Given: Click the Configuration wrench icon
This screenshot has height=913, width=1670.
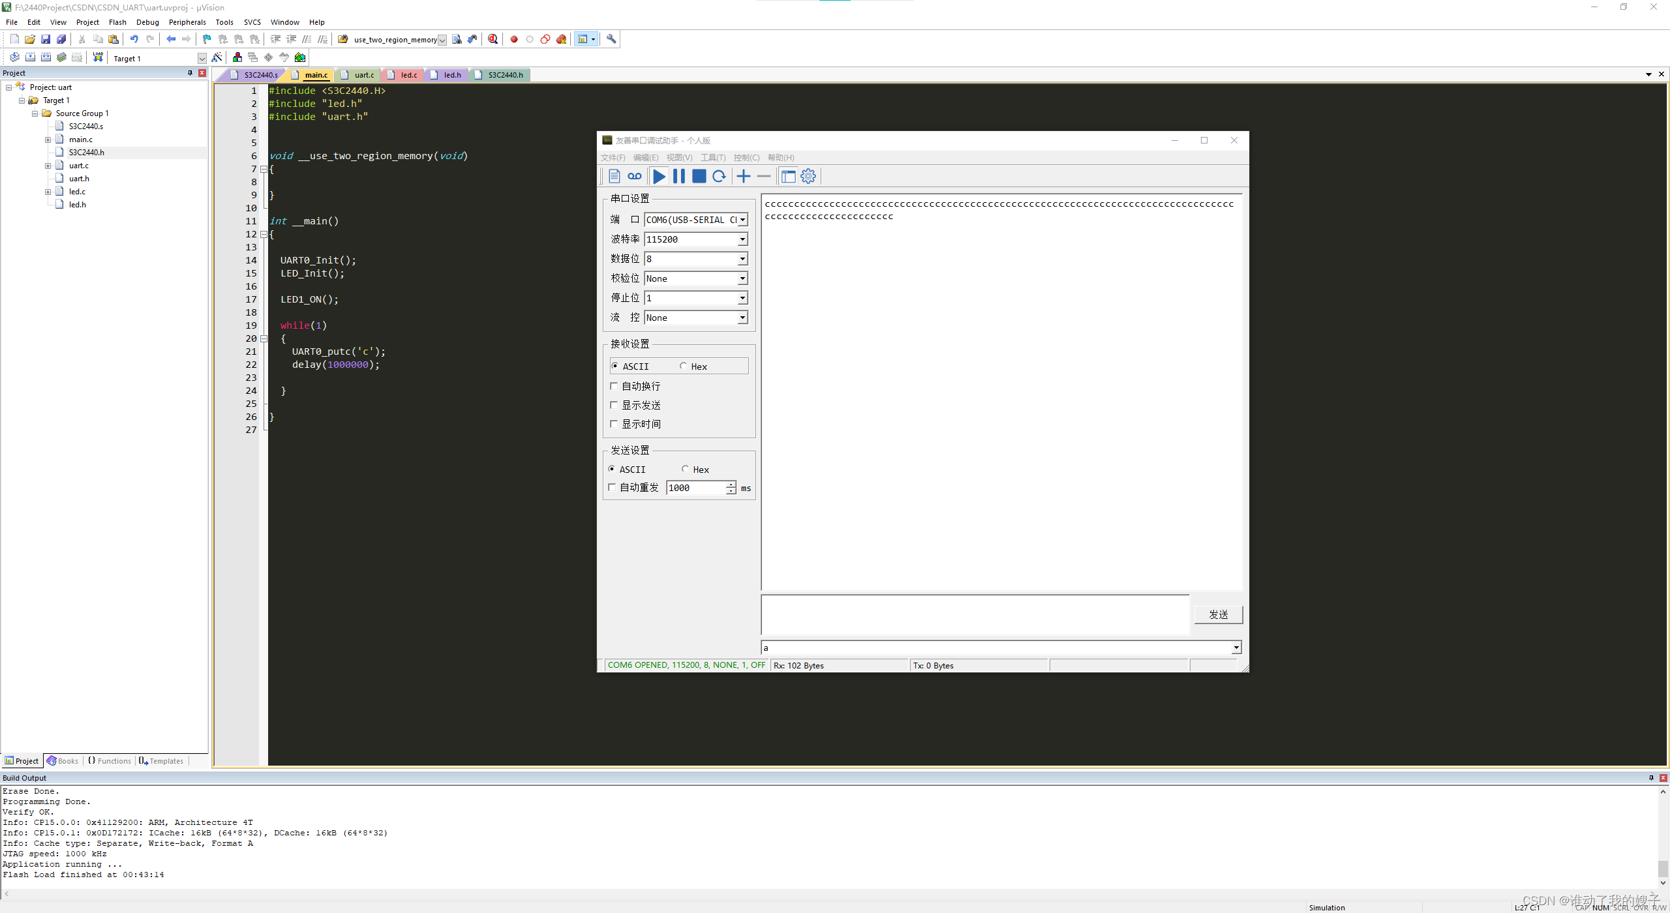Looking at the screenshot, I should [x=611, y=39].
